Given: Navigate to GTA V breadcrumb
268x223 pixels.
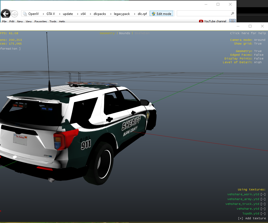Looking at the screenshot, I should (x=51, y=14).
